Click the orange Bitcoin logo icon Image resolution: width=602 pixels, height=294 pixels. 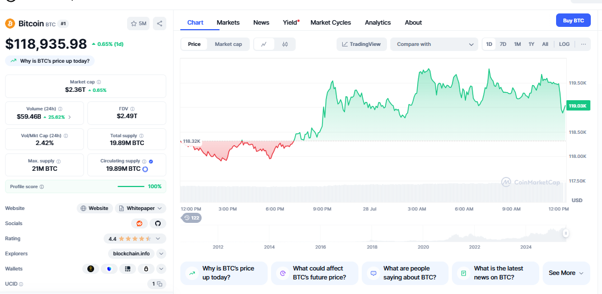coord(10,24)
